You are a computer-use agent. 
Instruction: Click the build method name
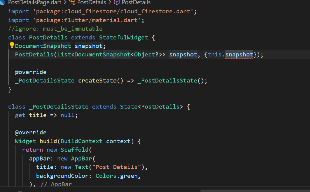click(x=48, y=141)
